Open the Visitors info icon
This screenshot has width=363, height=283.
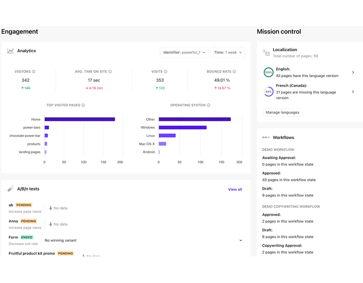[33, 72]
